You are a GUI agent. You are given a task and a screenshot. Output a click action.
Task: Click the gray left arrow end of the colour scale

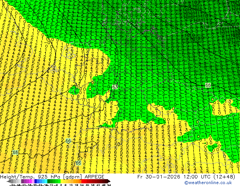click(x=9, y=181)
